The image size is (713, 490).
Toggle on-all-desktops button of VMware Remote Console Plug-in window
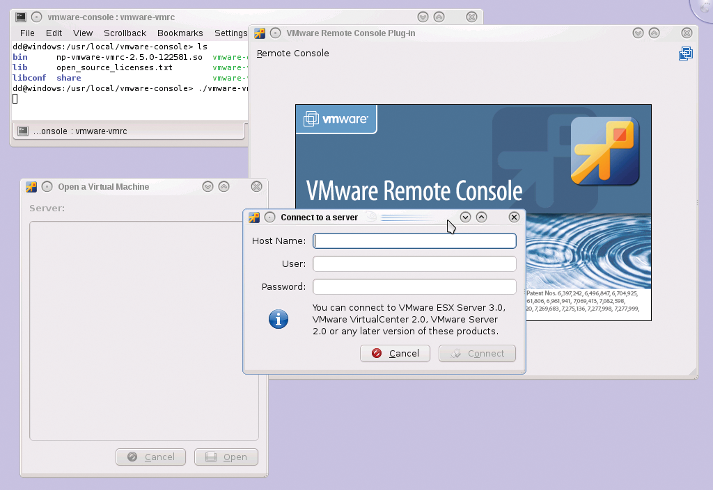pos(275,33)
